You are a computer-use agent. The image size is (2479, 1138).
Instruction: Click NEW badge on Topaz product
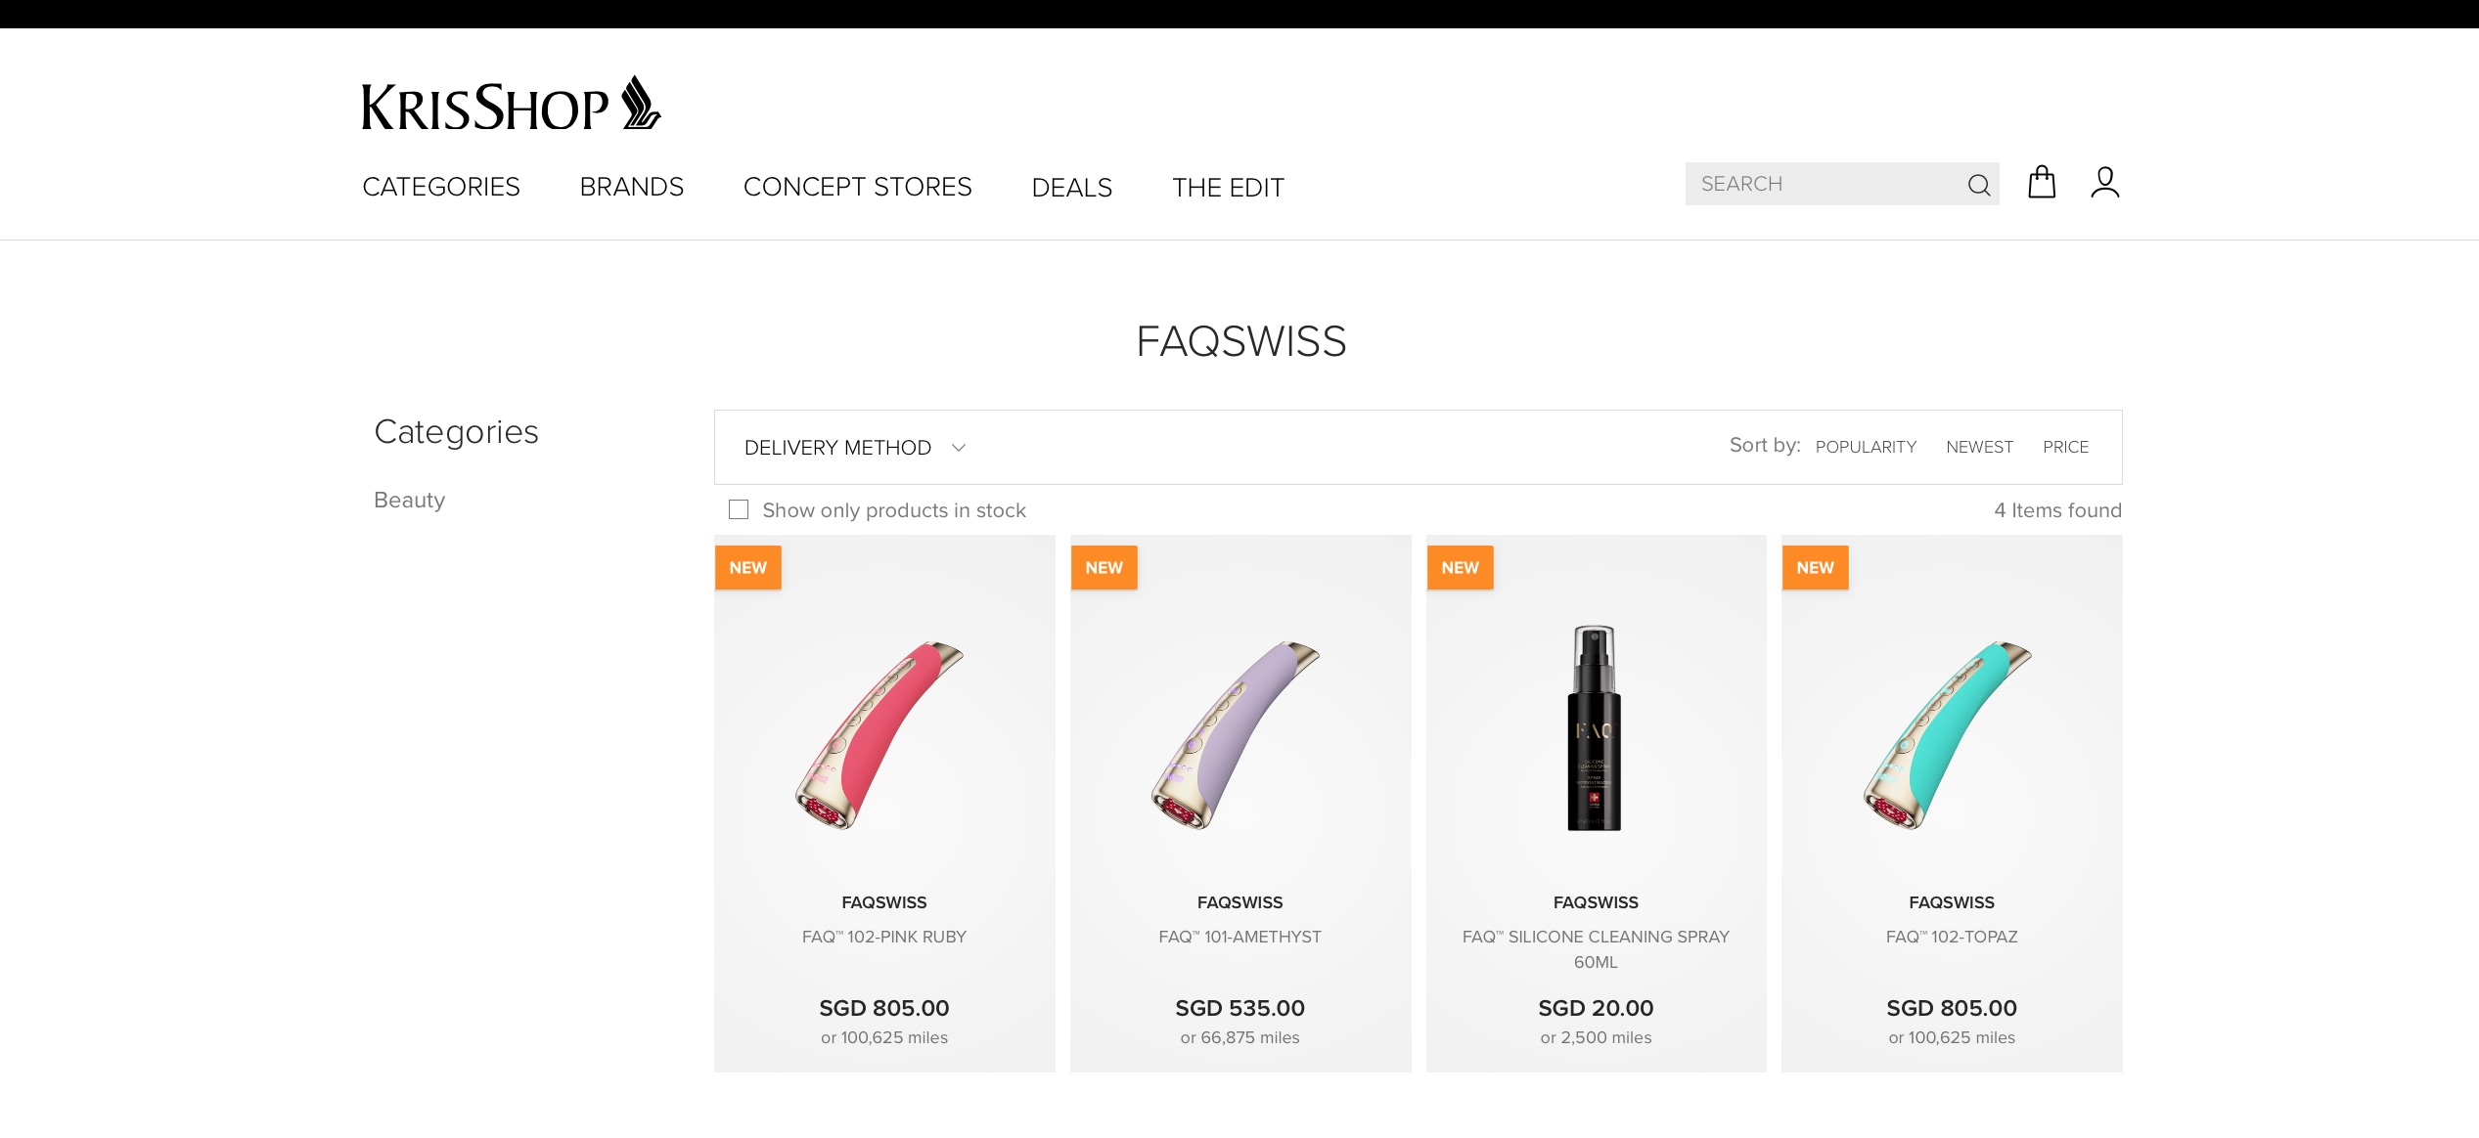pyautogui.click(x=1816, y=568)
